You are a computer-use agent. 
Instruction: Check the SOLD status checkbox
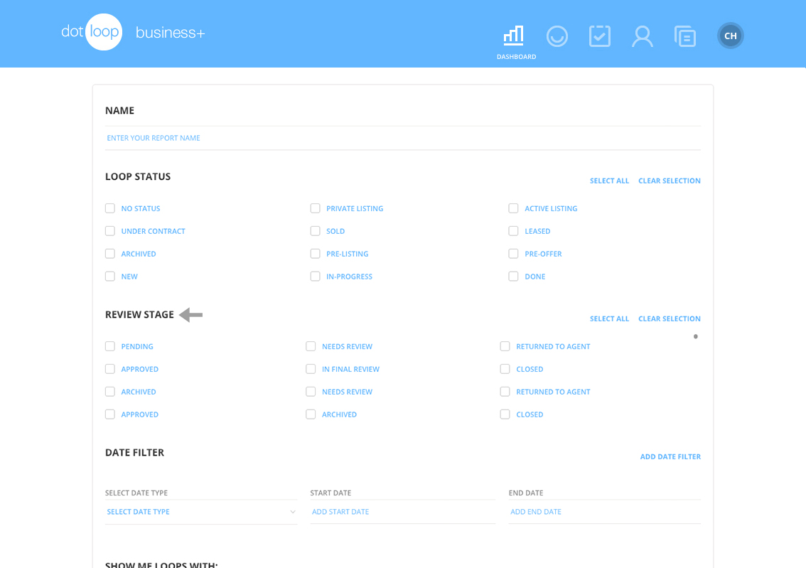point(315,230)
